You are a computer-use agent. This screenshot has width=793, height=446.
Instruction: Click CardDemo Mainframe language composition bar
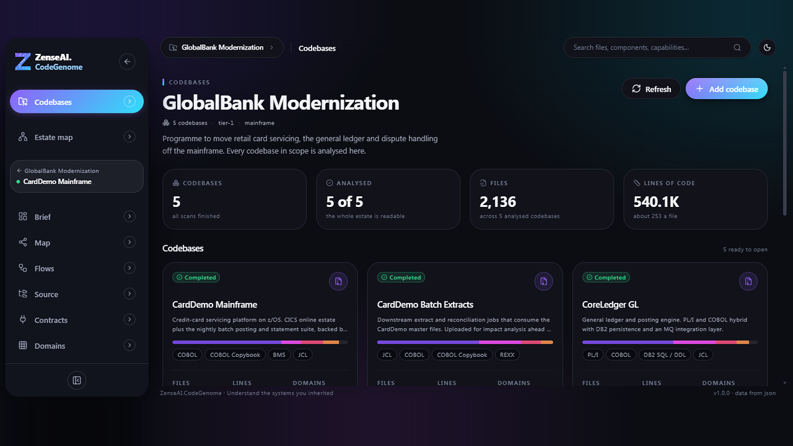coord(260,342)
